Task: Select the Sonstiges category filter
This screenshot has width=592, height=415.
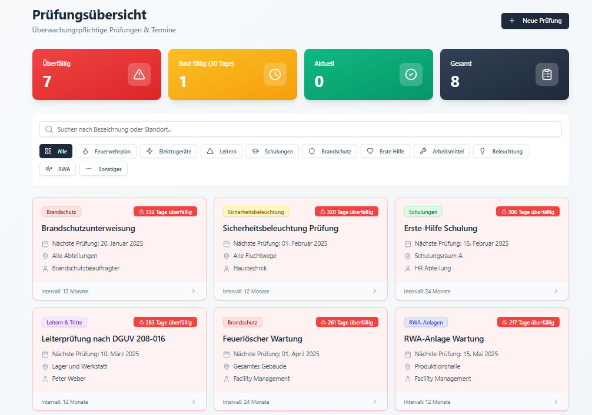Action: click(103, 169)
